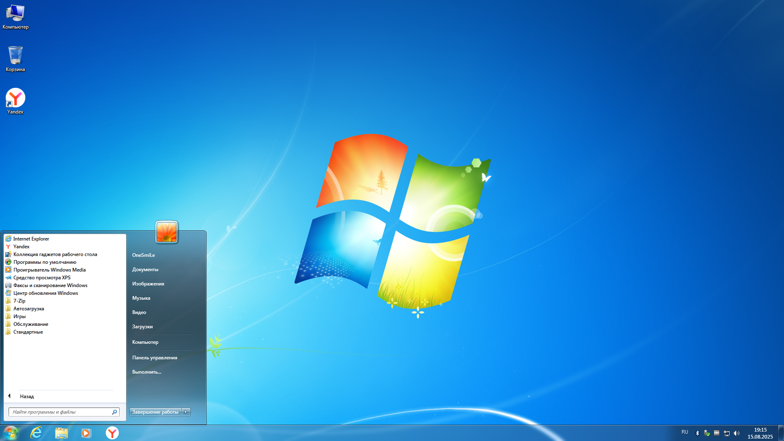Open the volume speaker tray icon
This screenshot has height=441, width=784.
point(737,433)
